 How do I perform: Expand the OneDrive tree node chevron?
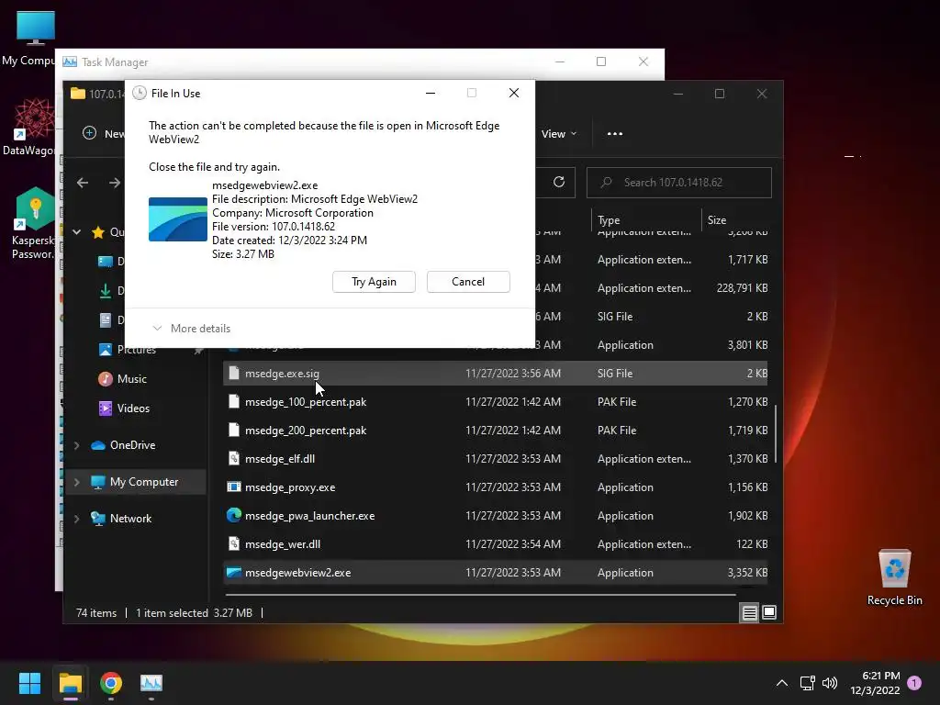point(77,445)
